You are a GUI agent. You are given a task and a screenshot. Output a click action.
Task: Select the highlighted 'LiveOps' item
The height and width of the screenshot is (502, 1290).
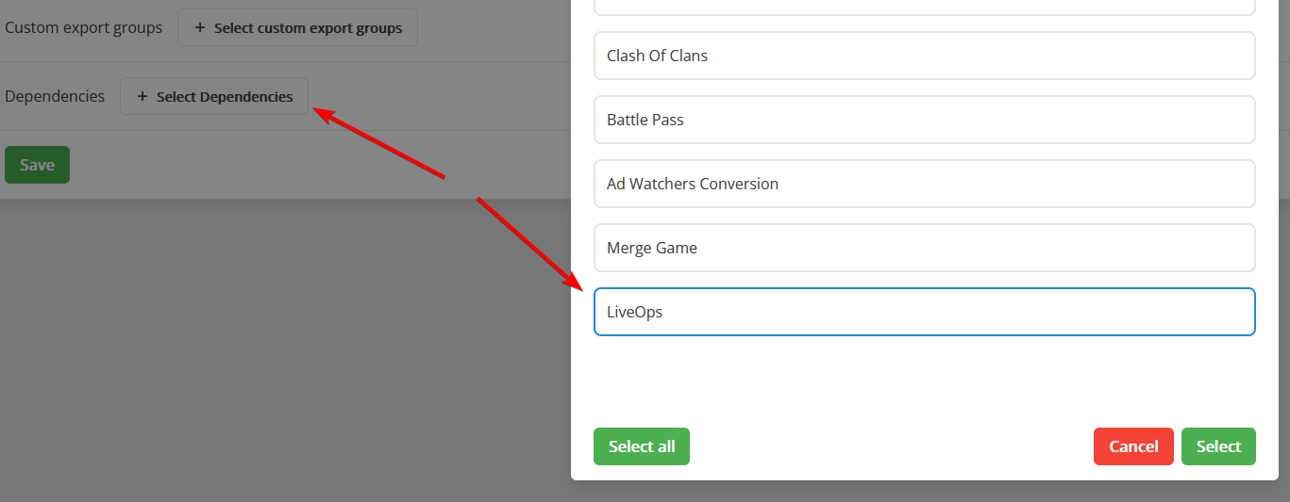tap(924, 312)
